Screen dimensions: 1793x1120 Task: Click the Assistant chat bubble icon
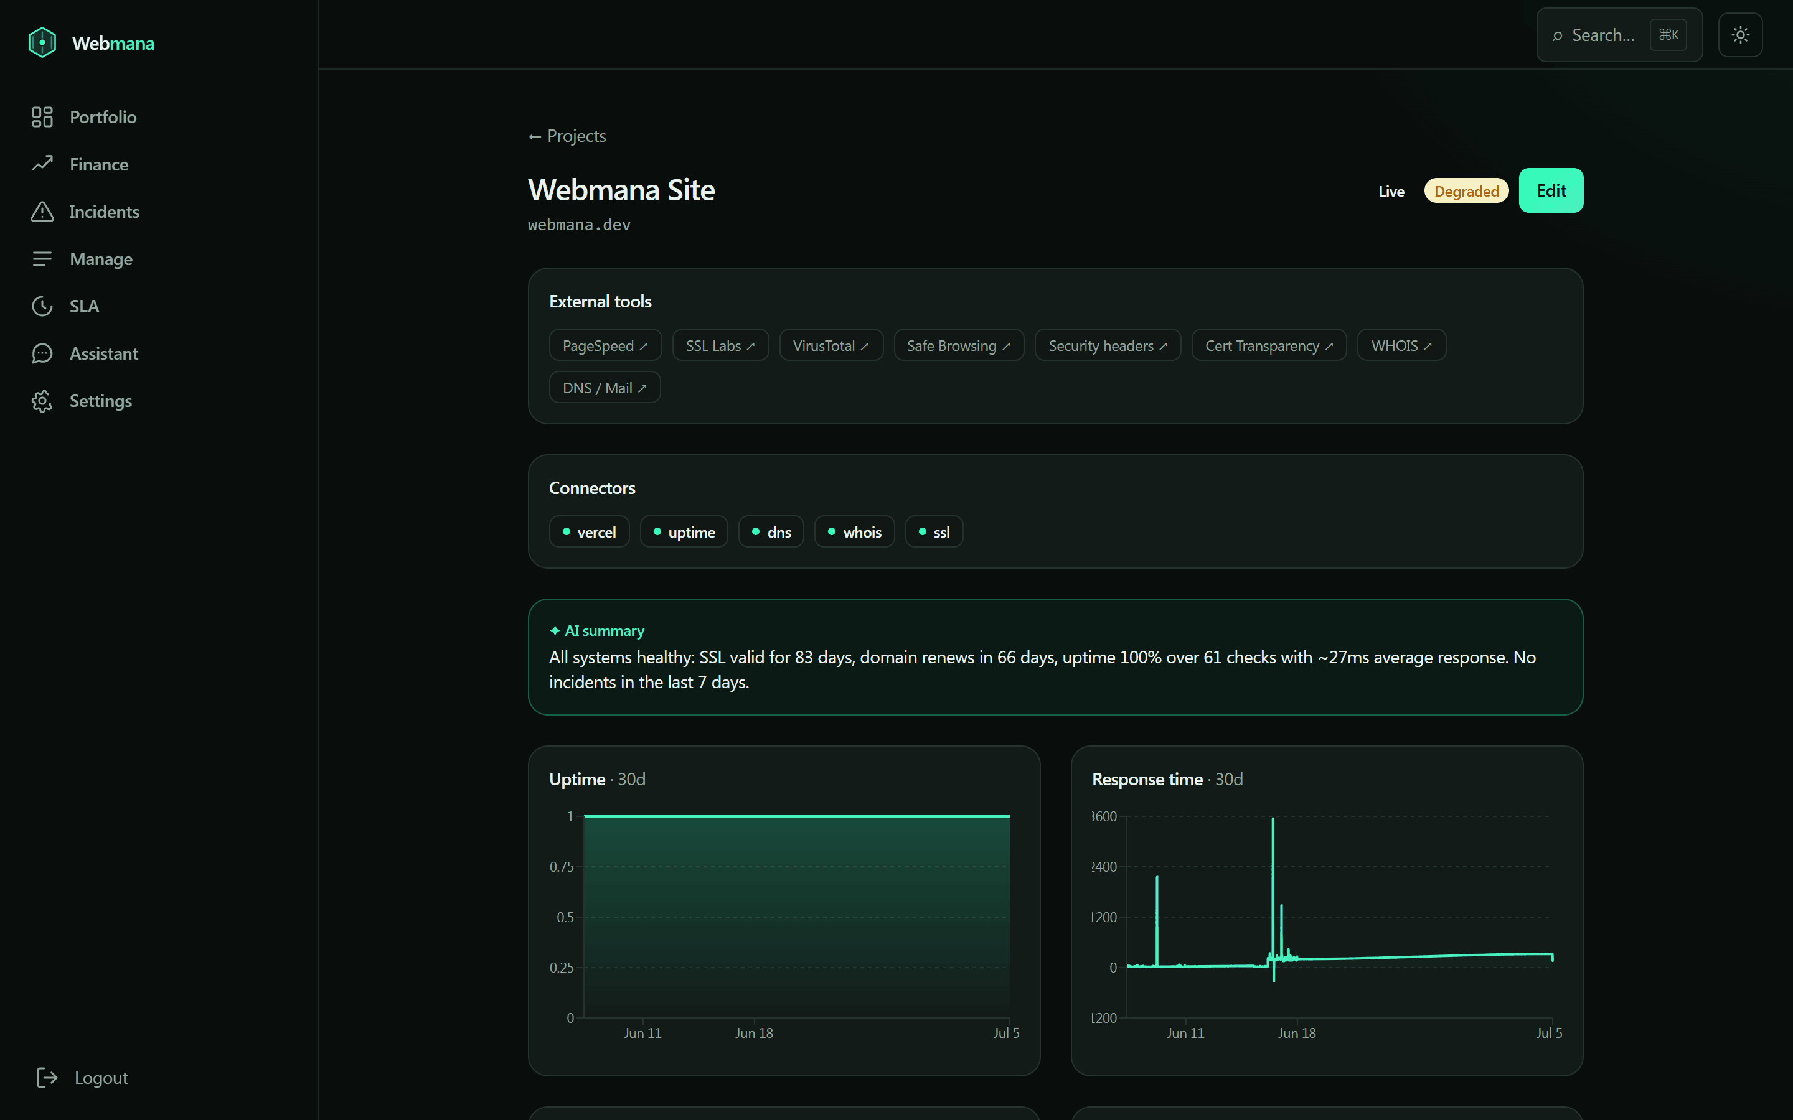42,353
